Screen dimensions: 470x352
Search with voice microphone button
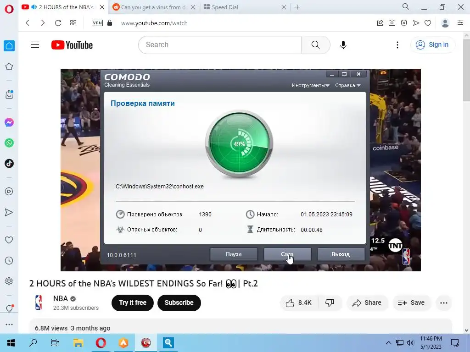click(x=343, y=45)
